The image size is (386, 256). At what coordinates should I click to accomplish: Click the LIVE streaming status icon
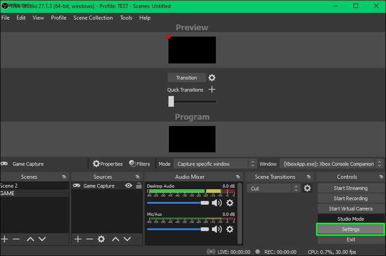click(211, 252)
